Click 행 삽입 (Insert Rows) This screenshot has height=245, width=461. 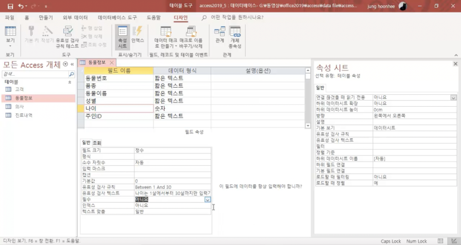[92, 28]
